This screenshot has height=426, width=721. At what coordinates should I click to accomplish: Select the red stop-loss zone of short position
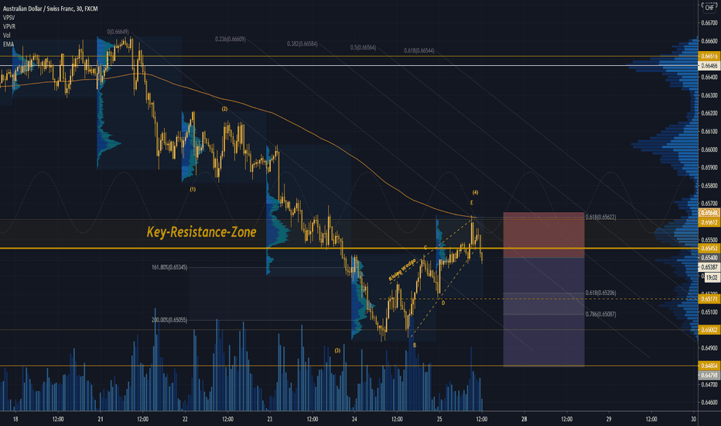pyautogui.click(x=544, y=235)
